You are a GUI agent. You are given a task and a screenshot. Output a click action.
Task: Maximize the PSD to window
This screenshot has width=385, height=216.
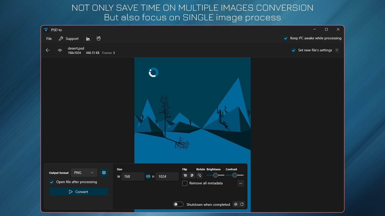326,29
